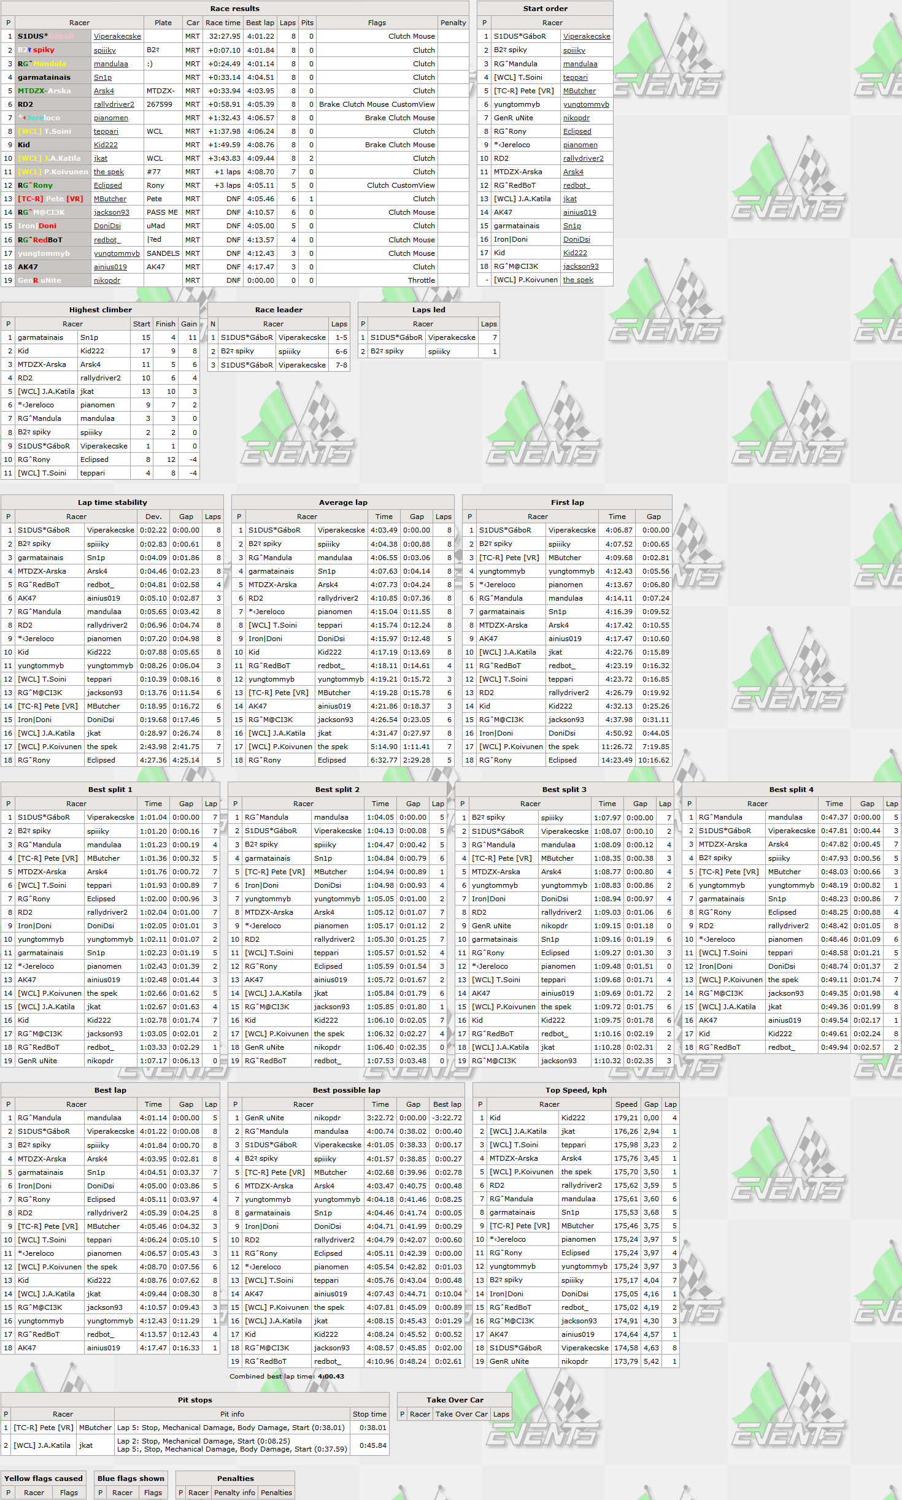This screenshot has height=1500, width=902.
Task: Select the 'Blue flags shown' table title
Action: pos(131,1479)
